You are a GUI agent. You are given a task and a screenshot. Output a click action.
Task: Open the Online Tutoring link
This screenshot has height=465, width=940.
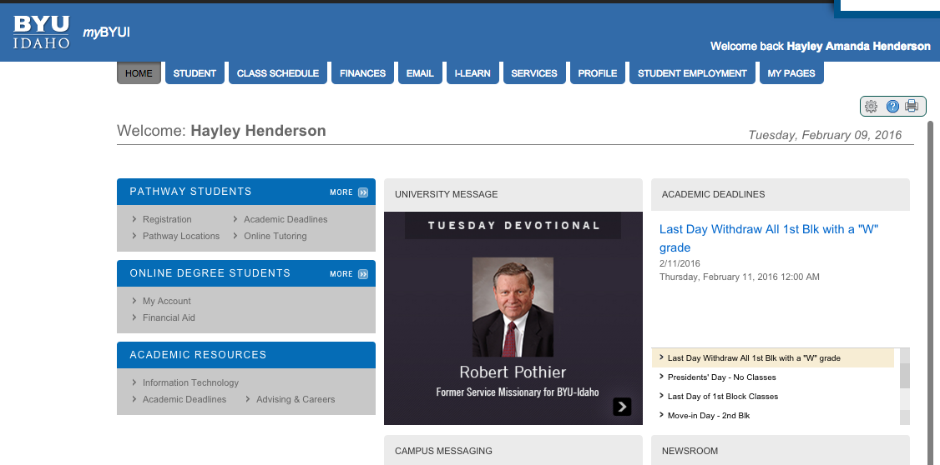[275, 237]
